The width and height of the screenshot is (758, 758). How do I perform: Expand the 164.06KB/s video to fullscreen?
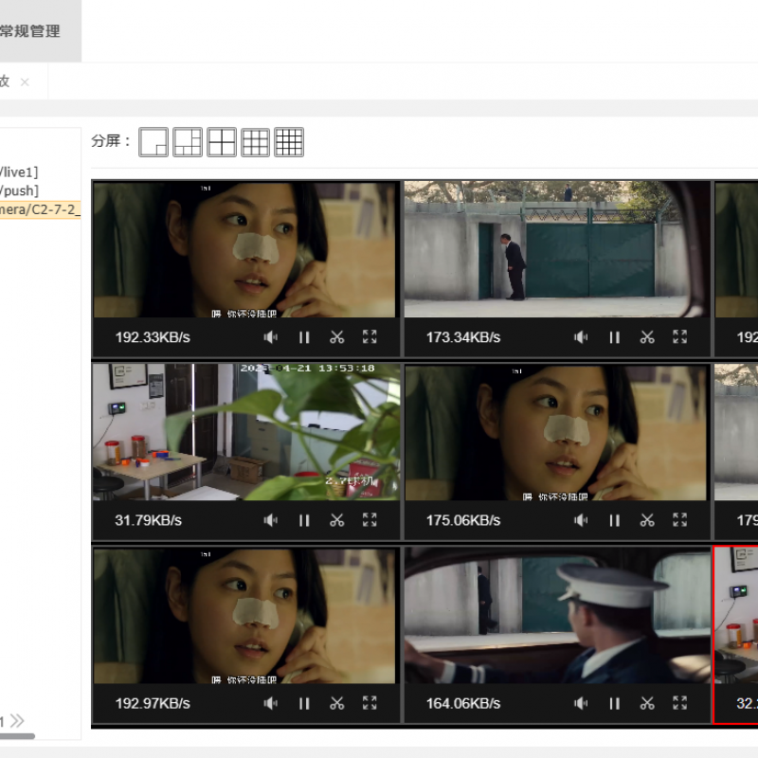pyautogui.click(x=679, y=703)
